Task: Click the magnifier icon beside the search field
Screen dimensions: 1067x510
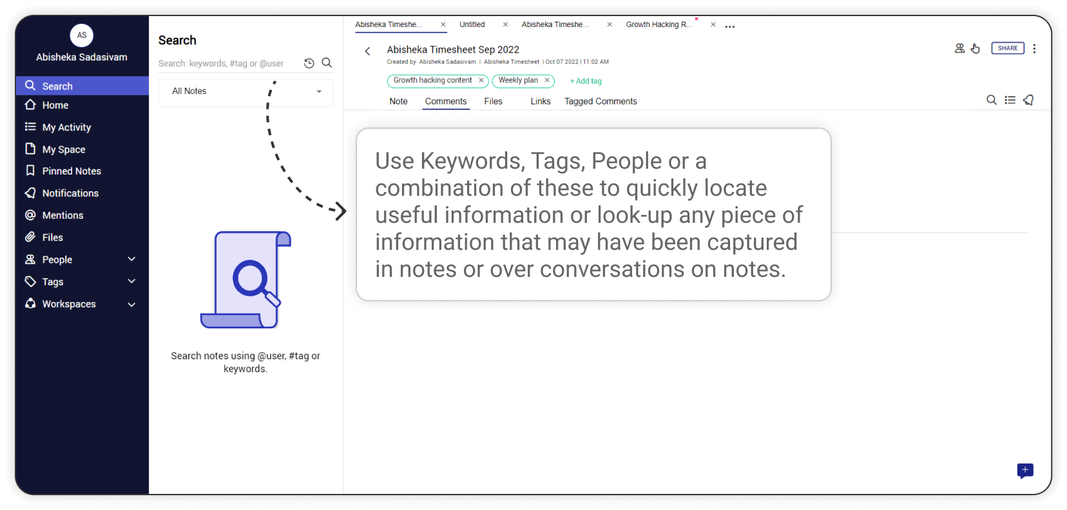Action: (x=327, y=63)
